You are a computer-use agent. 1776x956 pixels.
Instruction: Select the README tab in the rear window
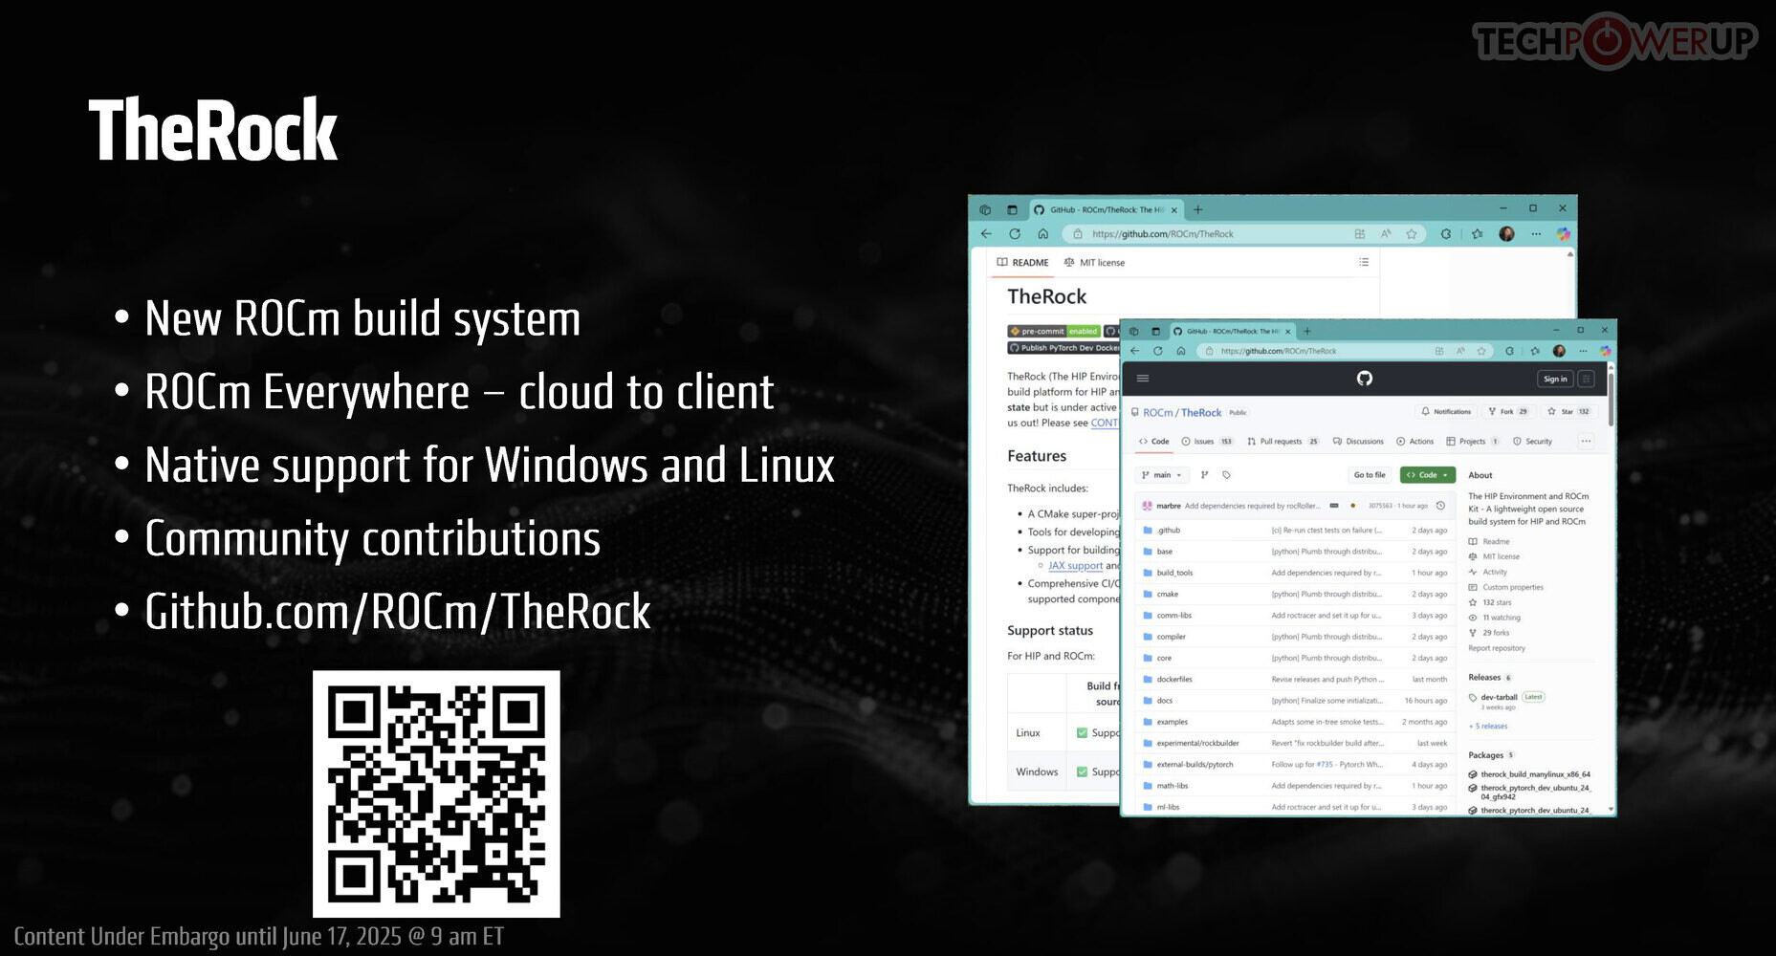point(1022,262)
